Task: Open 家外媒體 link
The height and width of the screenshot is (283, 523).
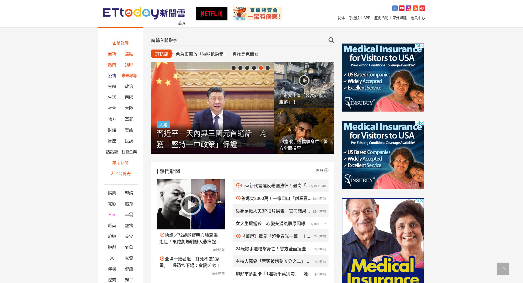Action: (x=400, y=18)
